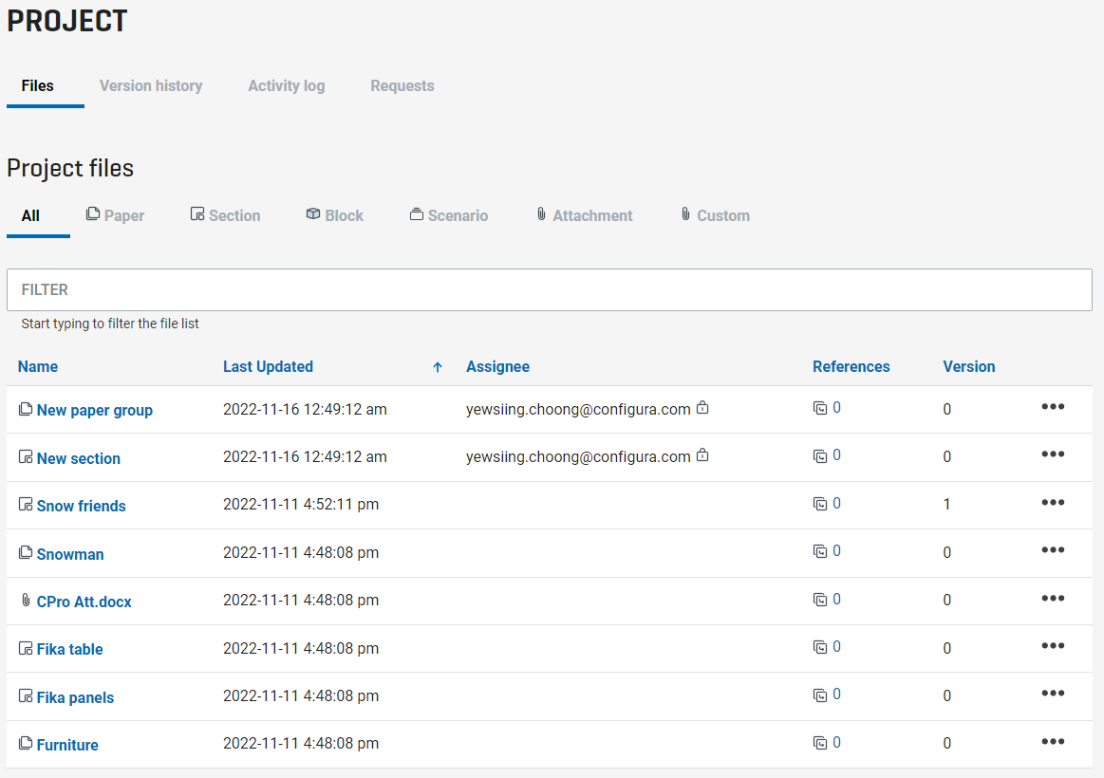Open the CPro Att.docx attachment
Viewport: 1104px width, 778px height.
click(84, 602)
